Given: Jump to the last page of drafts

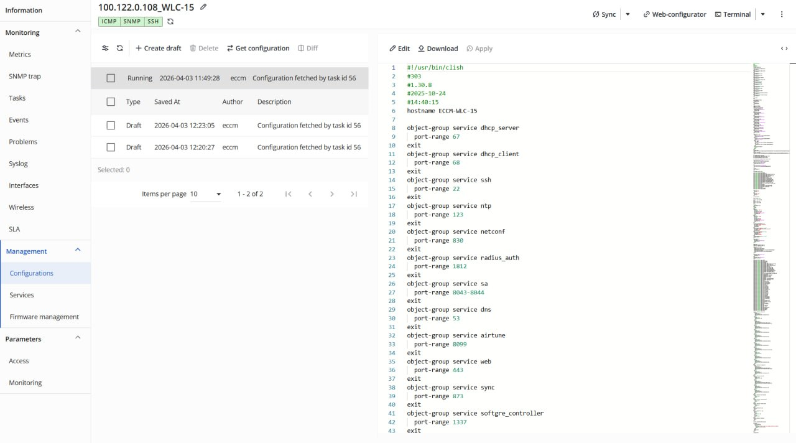Looking at the screenshot, I should click(x=354, y=194).
